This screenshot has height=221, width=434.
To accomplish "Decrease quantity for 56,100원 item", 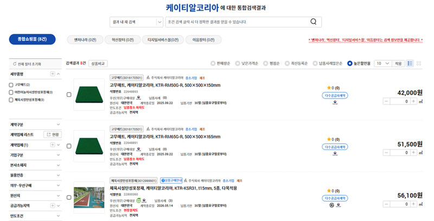I will pos(386,204).
